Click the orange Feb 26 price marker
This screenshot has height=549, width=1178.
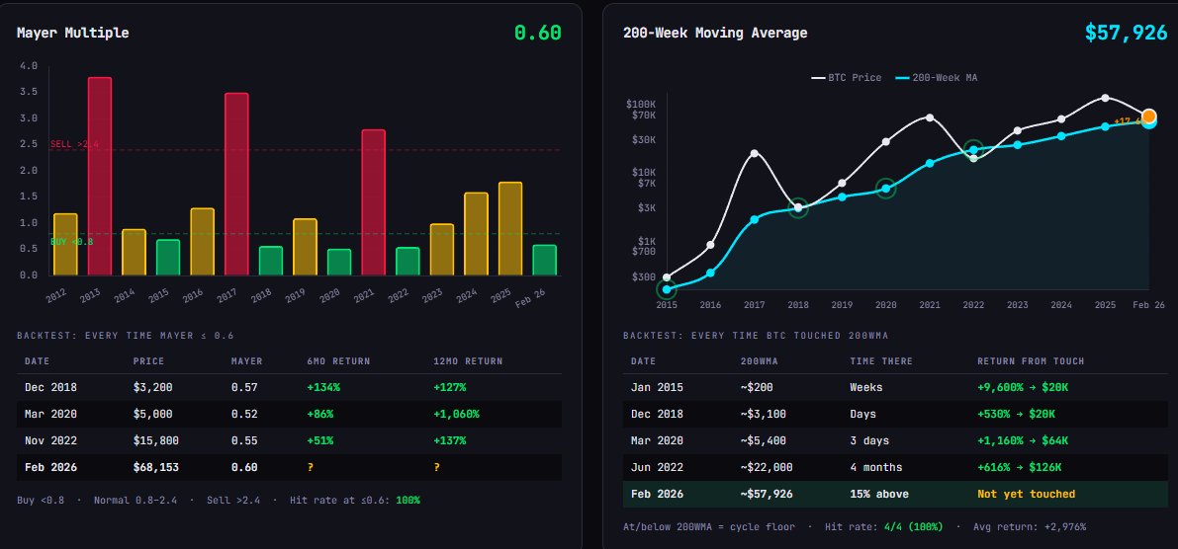(x=1149, y=116)
